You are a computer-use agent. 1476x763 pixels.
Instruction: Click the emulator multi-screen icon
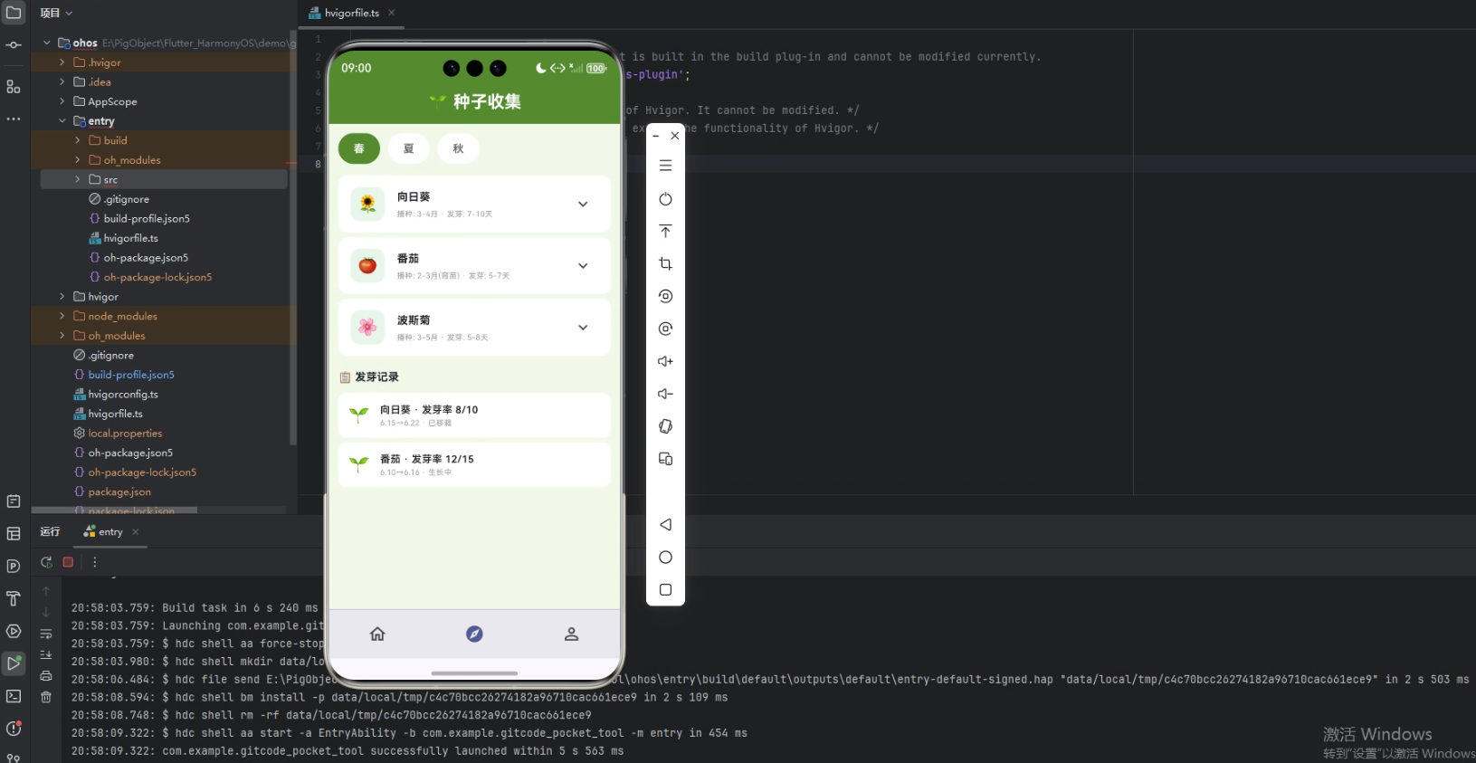click(665, 459)
